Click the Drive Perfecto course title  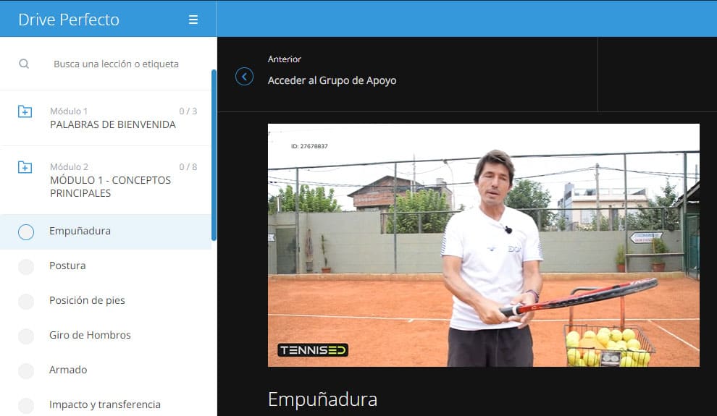click(69, 20)
